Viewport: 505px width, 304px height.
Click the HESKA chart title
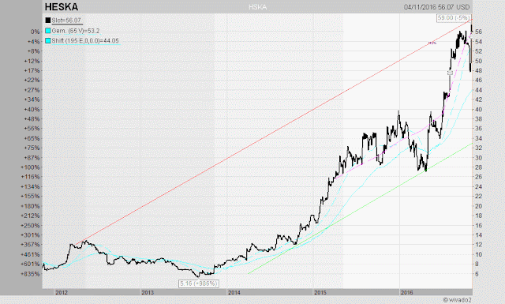62,7
